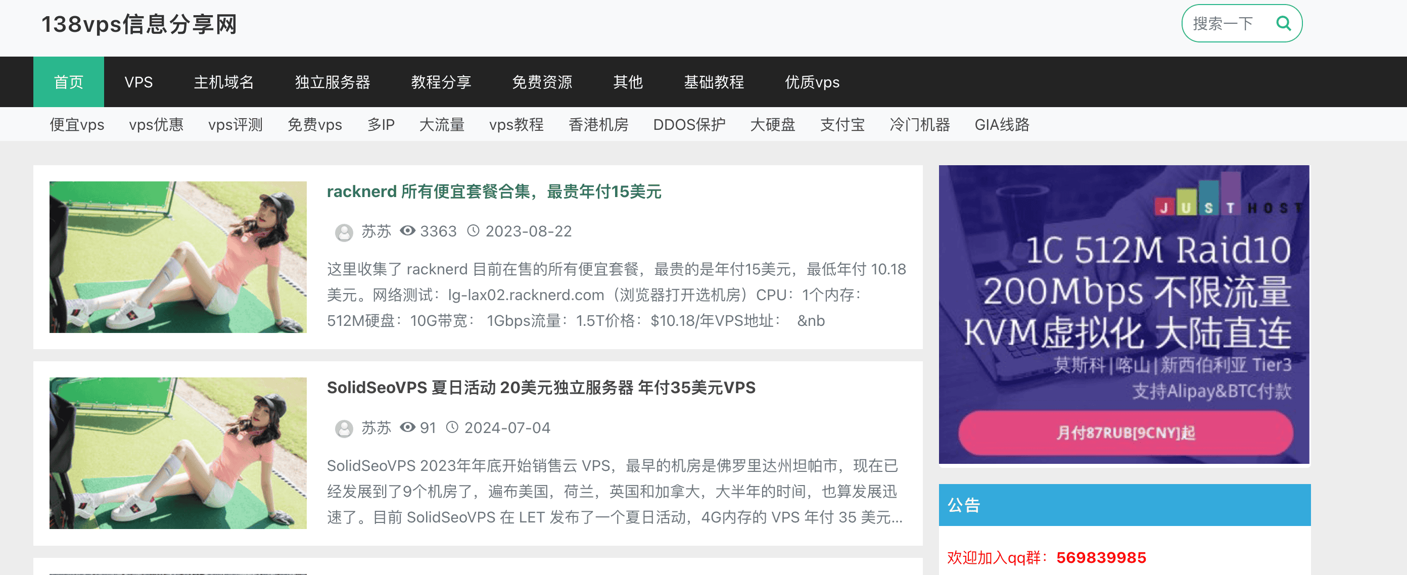Select the 首页 navigation tab
The height and width of the screenshot is (575, 1407).
click(x=68, y=82)
